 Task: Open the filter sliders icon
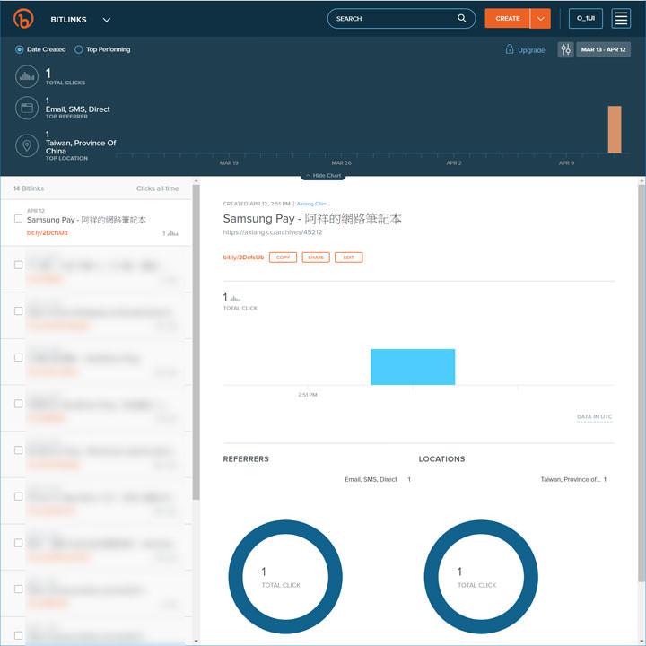coord(565,49)
